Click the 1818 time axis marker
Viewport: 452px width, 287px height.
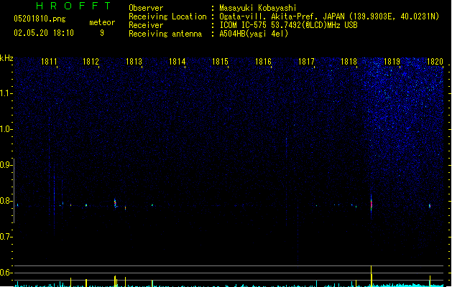pos(349,62)
